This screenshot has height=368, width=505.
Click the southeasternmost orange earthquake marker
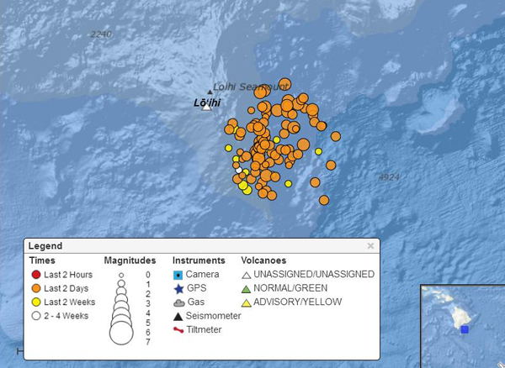(324, 200)
